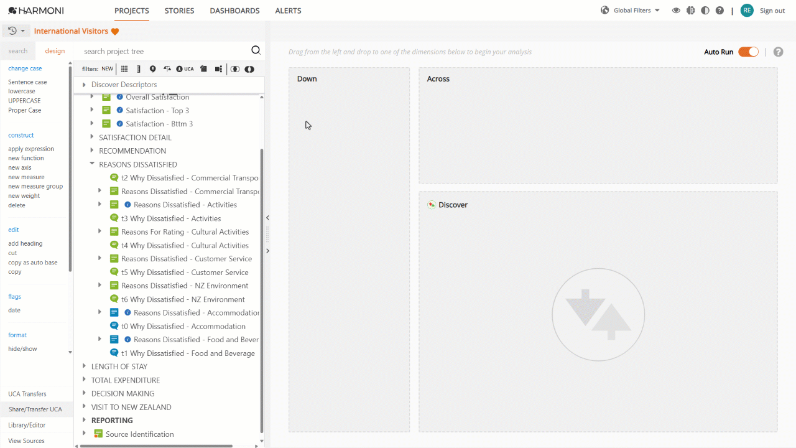This screenshot has height=448, width=796.
Task: Select the weight balance filter icon
Action: (x=167, y=69)
